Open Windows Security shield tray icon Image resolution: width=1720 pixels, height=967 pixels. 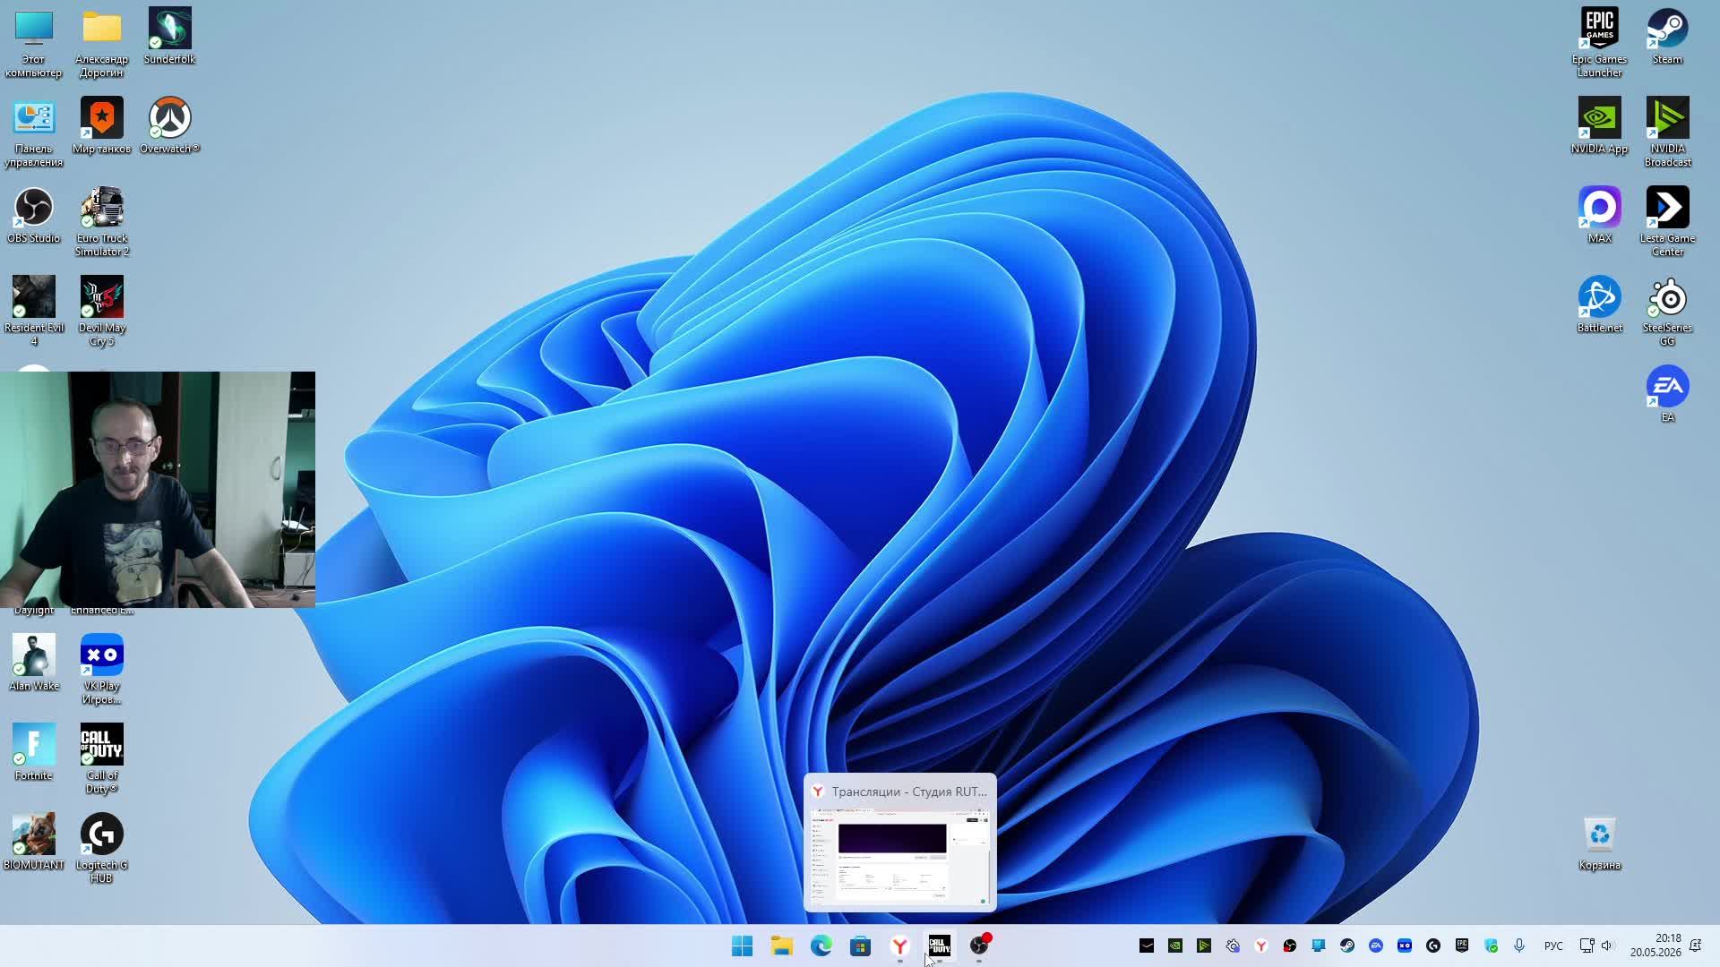pos(1491,946)
